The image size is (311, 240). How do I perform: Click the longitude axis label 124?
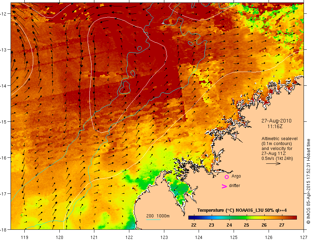click(199, 237)
